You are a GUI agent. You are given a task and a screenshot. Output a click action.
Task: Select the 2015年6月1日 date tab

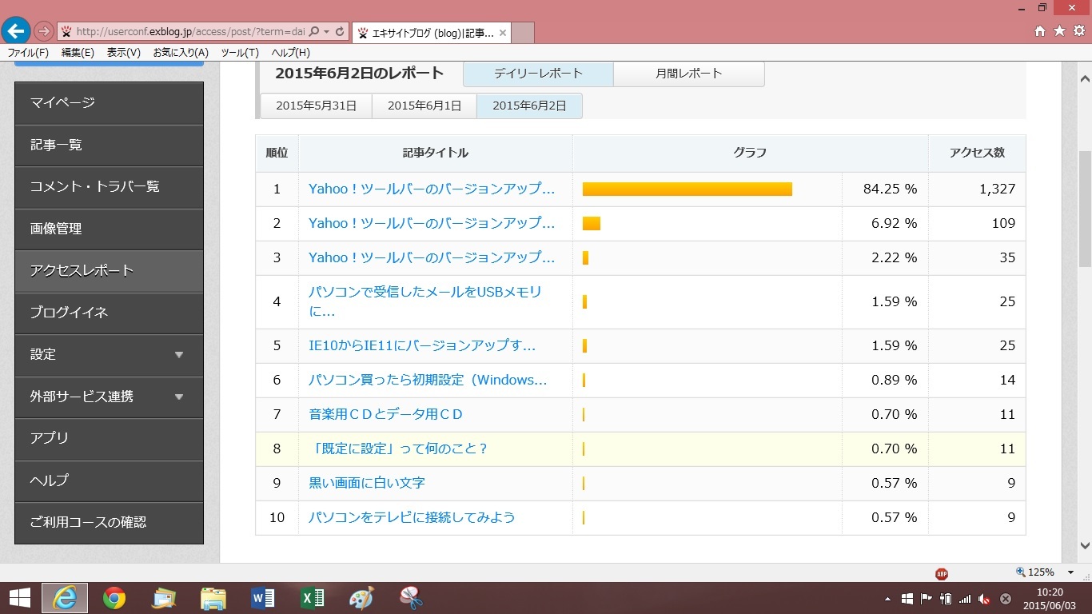pyautogui.click(x=424, y=106)
